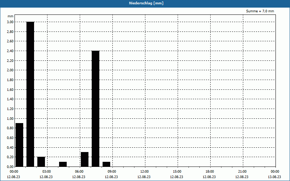The width and height of the screenshot is (290, 181).
Task: Click the 2,20 y-axis value
Action: click(x=10, y=60)
